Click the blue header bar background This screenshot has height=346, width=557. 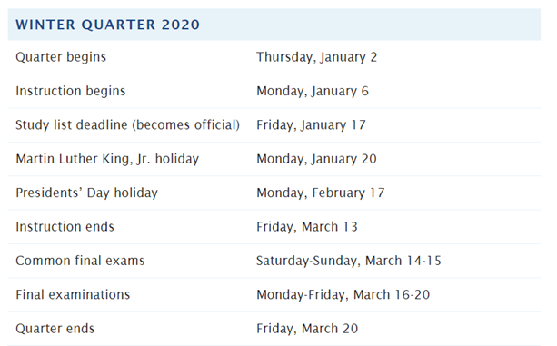click(370, 25)
